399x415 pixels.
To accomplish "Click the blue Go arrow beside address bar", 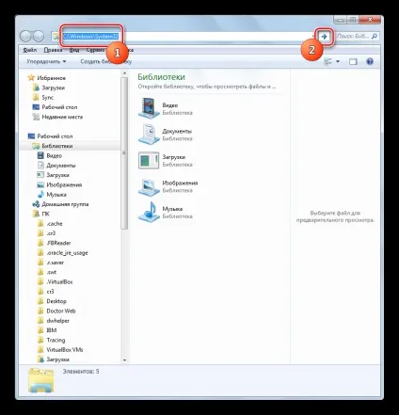I will (x=325, y=37).
